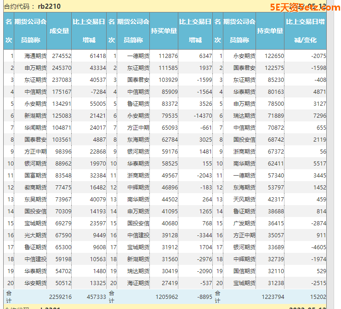This screenshot has width=341, height=309.
Task: Click total long change -8895
Action: point(205,297)
